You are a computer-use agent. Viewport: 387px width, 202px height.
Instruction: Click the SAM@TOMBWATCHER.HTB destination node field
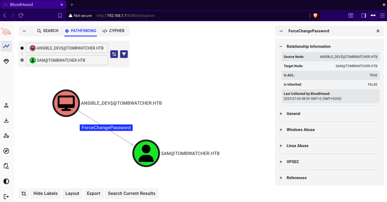click(x=67, y=60)
